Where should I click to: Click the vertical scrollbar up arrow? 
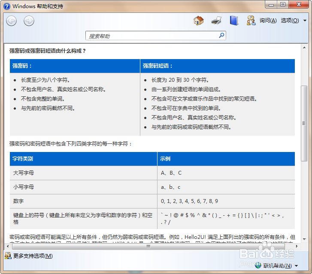(x=304, y=48)
